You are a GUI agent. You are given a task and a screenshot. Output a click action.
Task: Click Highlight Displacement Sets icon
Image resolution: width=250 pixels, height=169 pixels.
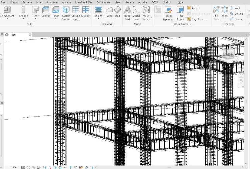tap(86, 167)
